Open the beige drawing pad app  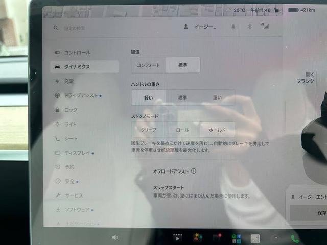(x=255, y=238)
